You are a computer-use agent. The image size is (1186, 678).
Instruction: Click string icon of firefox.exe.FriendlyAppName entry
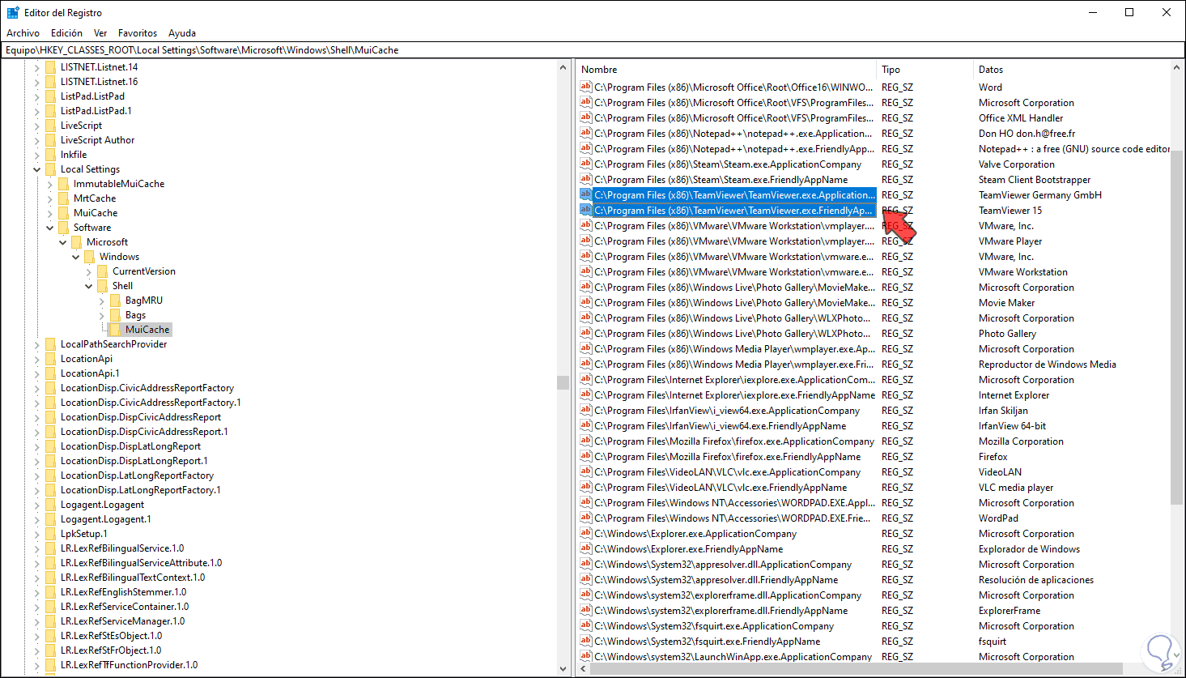tap(586, 456)
